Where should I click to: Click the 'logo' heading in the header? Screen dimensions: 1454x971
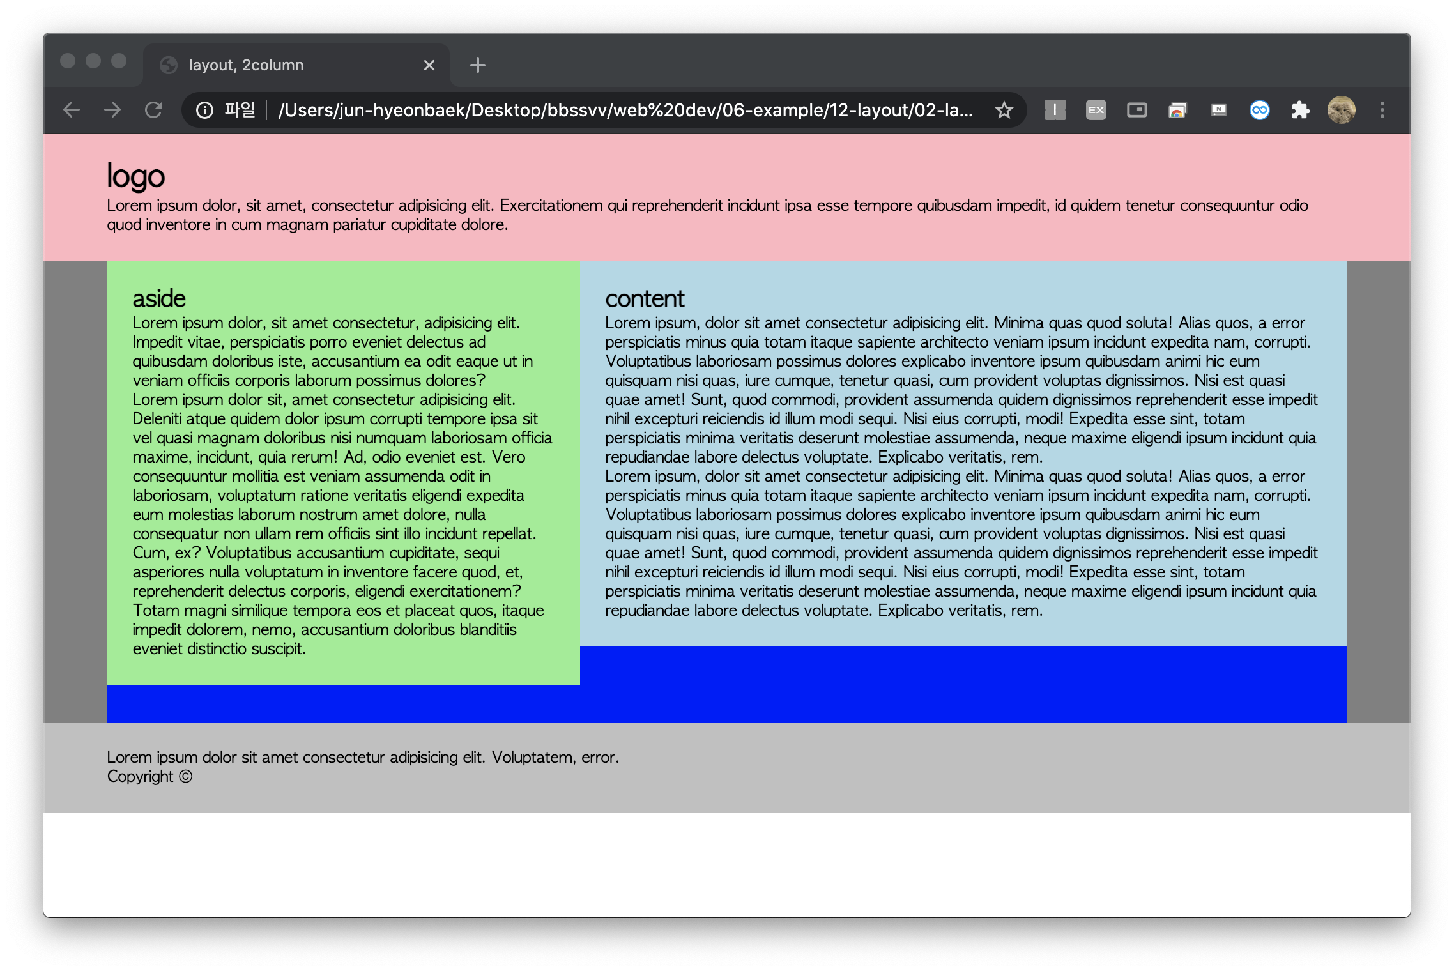[135, 176]
